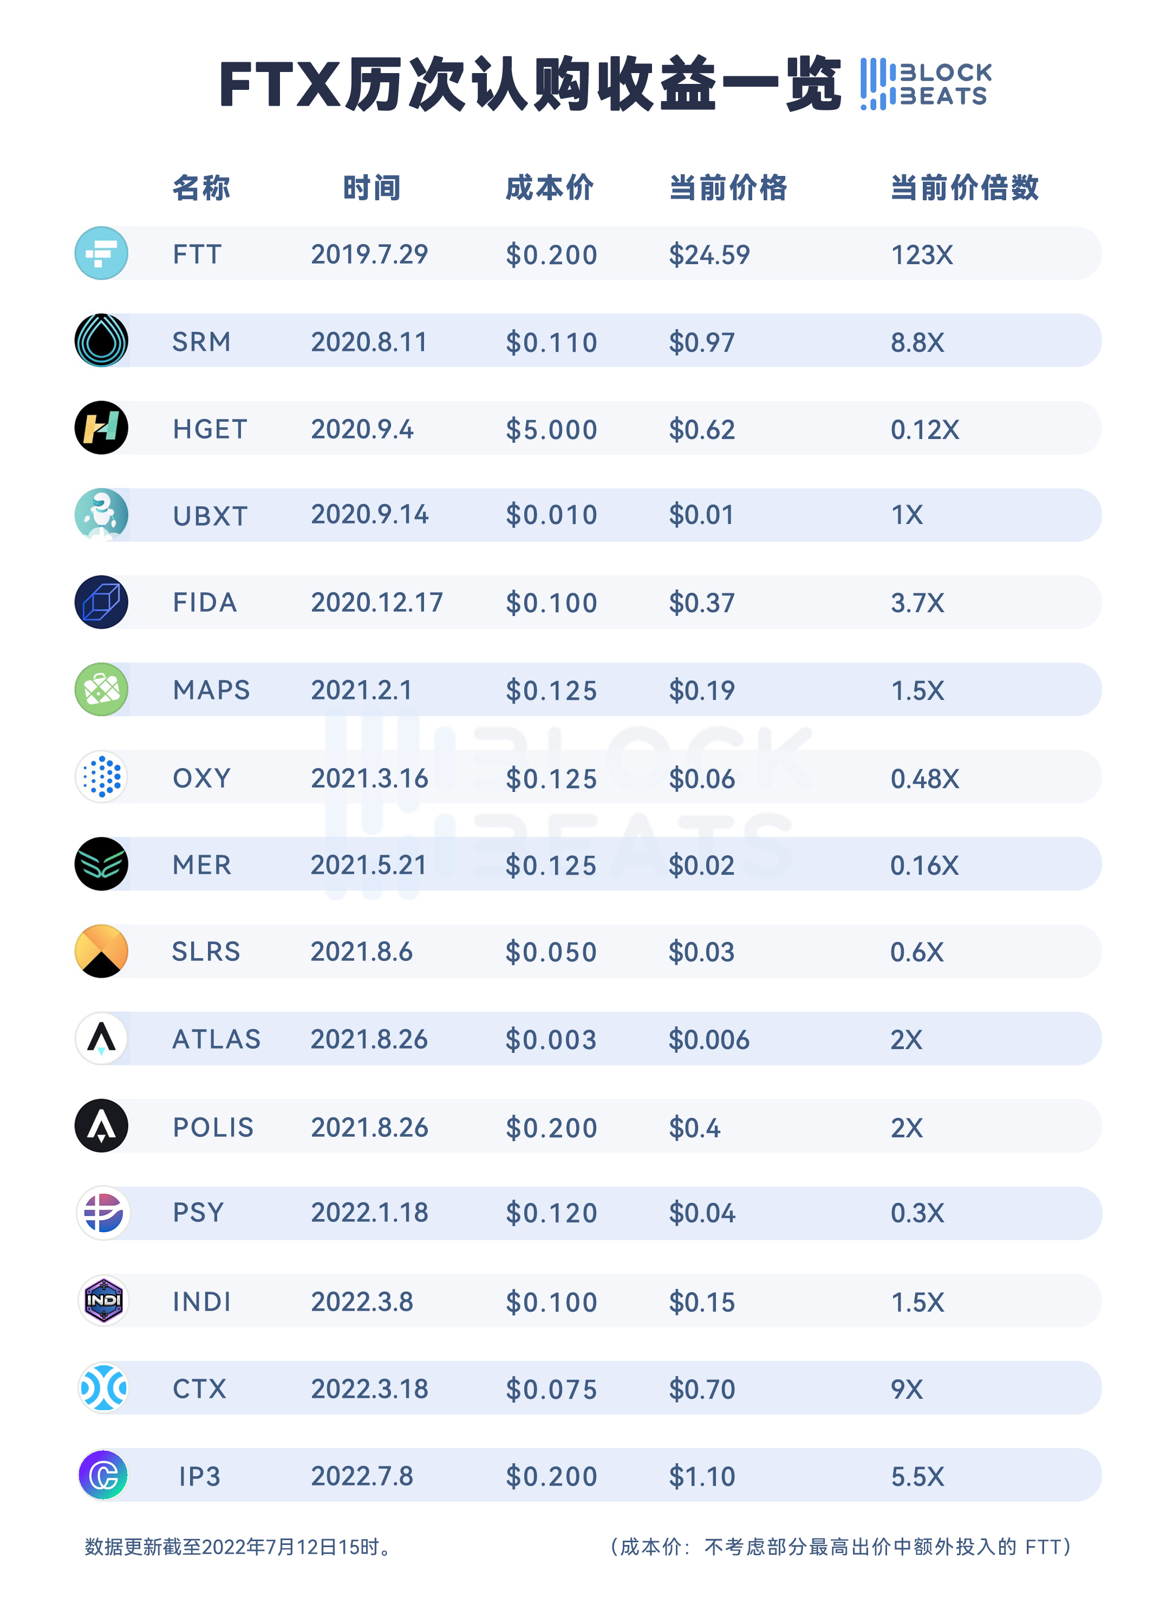Select the HGET black H logo
The width and height of the screenshot is (1160, 1624).
[x=101, y=428]
